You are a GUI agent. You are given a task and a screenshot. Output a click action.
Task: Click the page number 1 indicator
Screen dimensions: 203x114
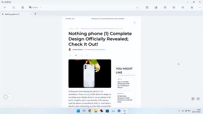tap(6, 97)
